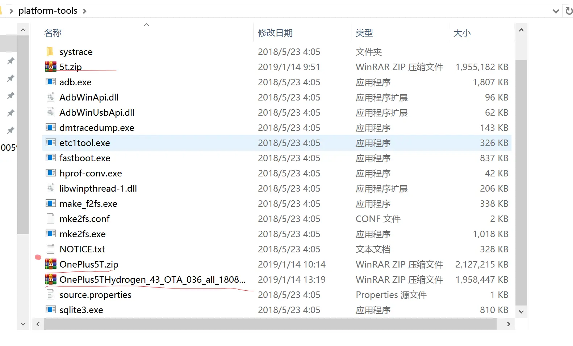
Task: Click the OnePlus5THydrogen OTA zip icon
Action: (x=50, y=279)
